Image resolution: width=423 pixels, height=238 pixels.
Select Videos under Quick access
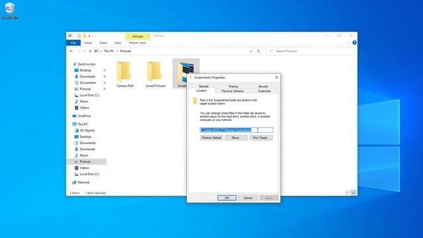point(84,107)
